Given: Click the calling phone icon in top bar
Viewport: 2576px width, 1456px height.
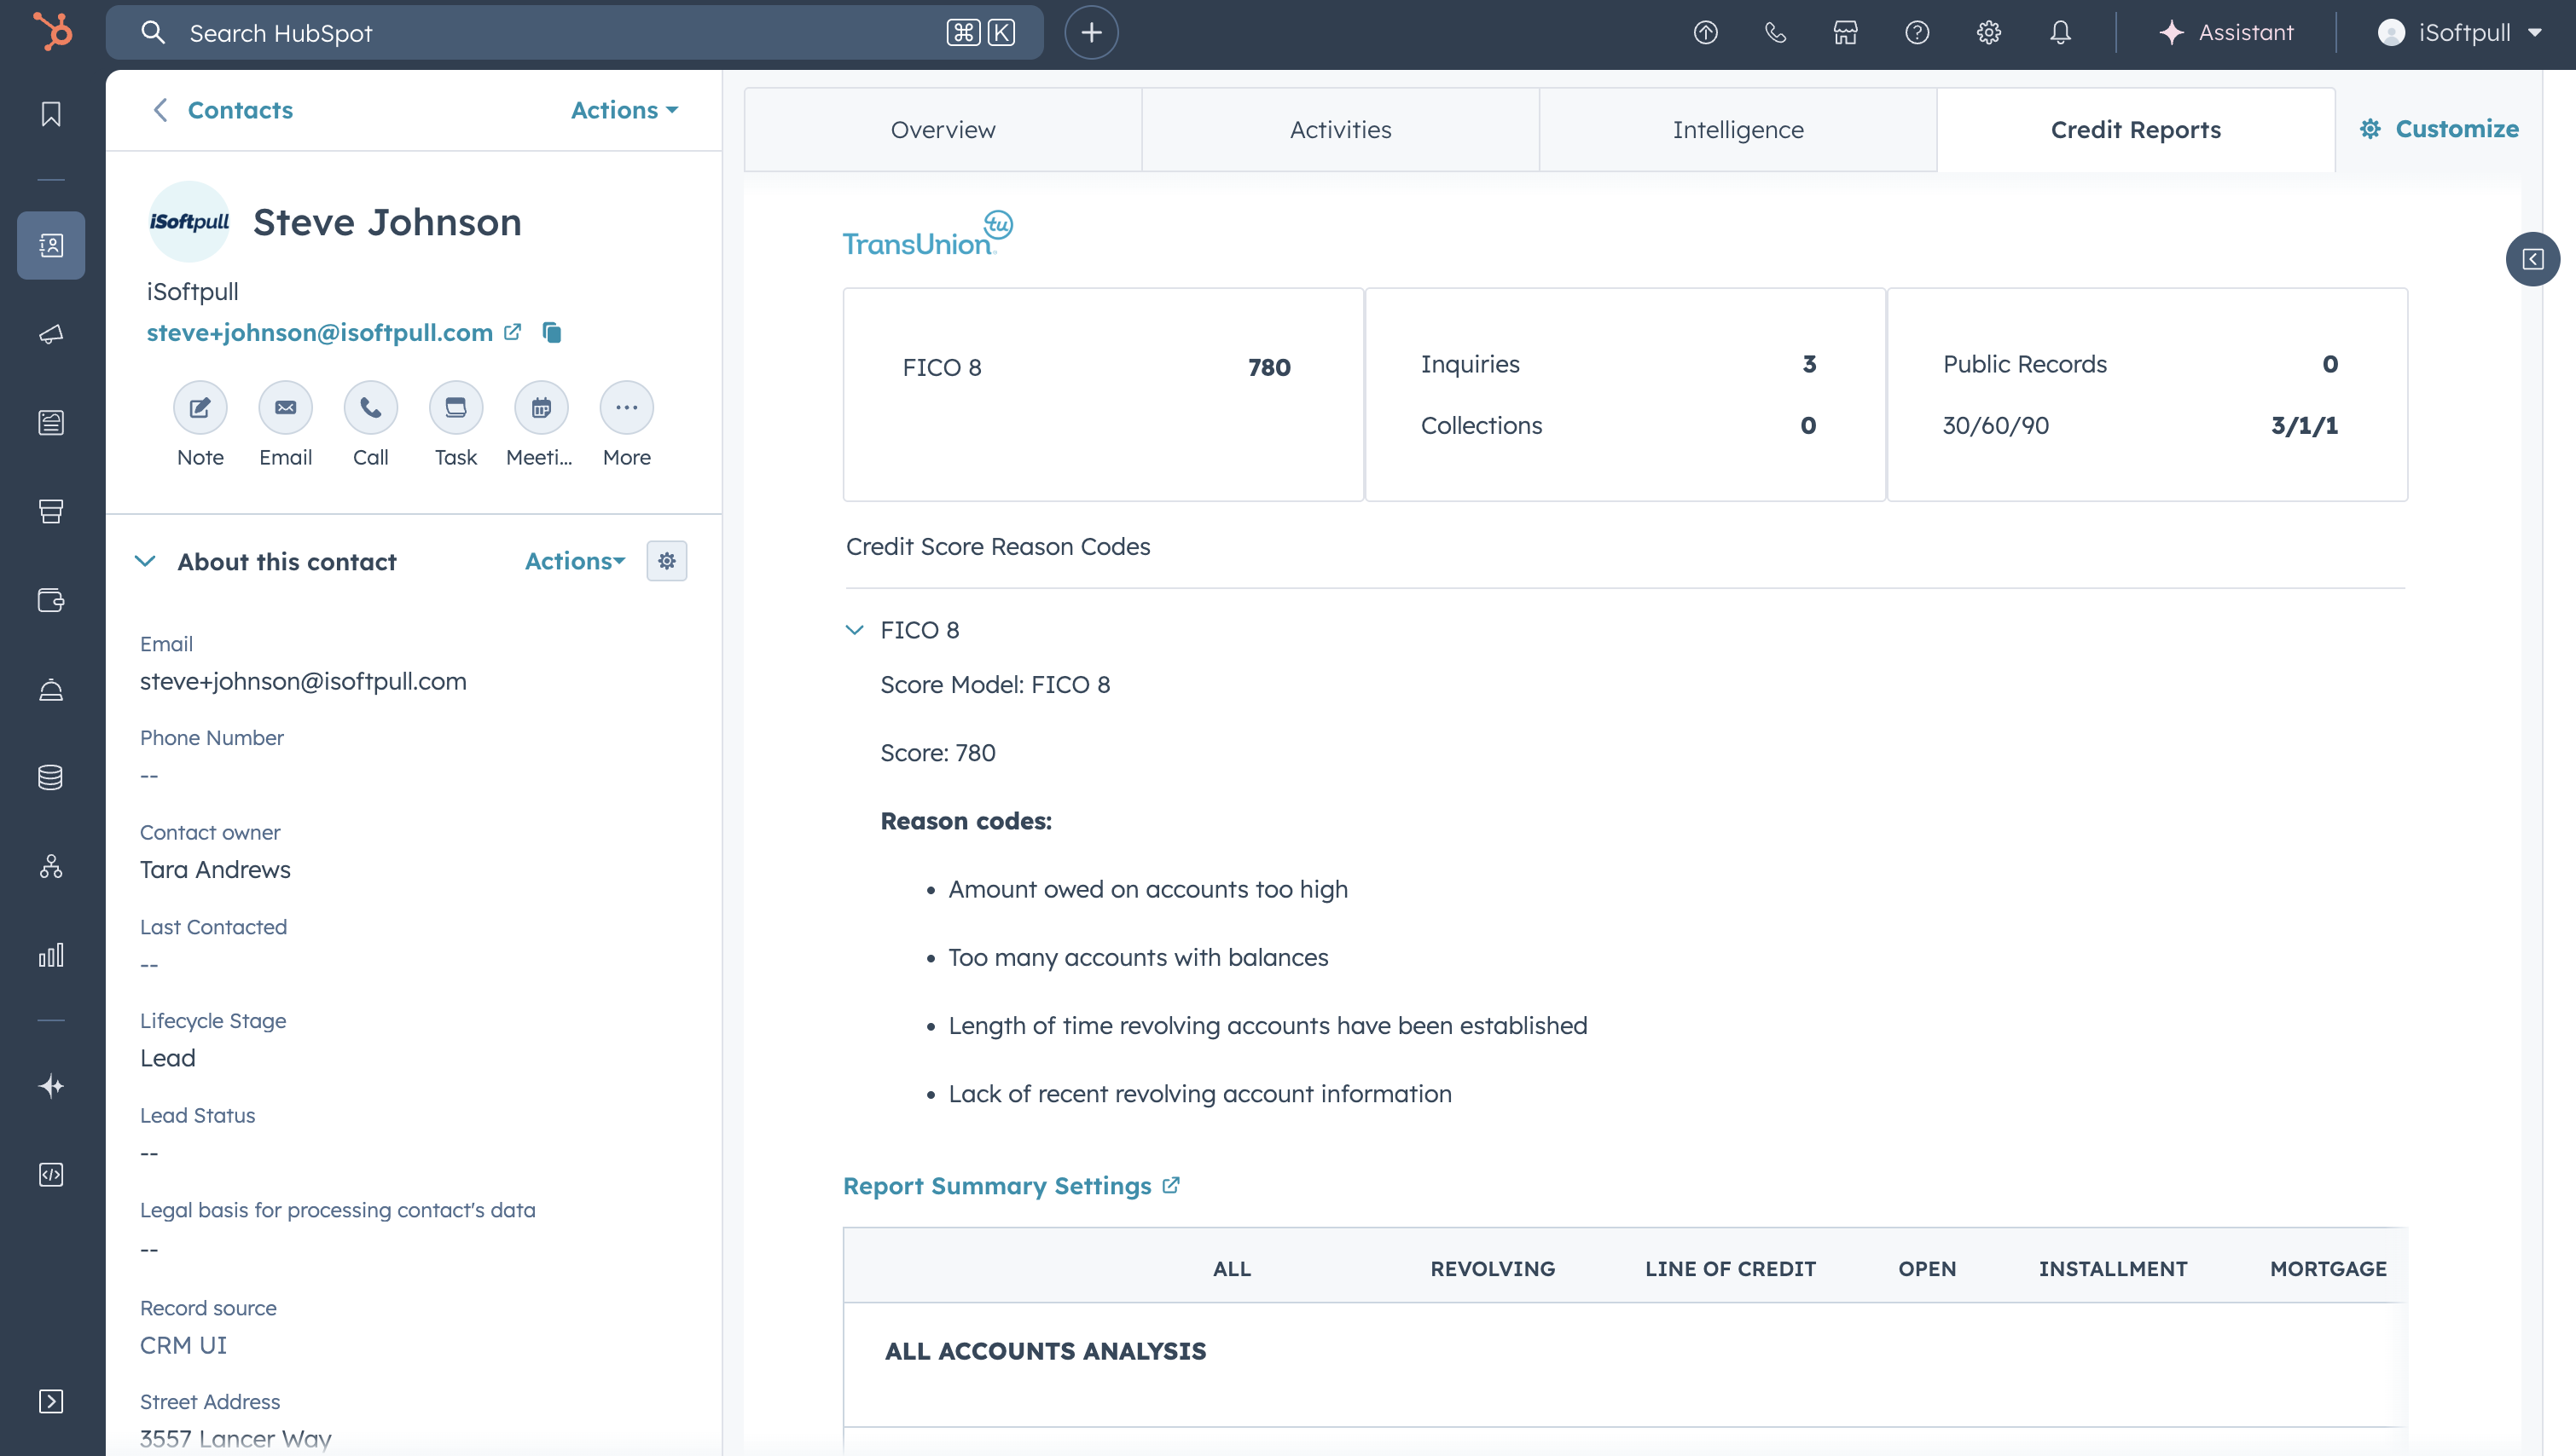Looking at the screenshot, I should coord(1775,33).
